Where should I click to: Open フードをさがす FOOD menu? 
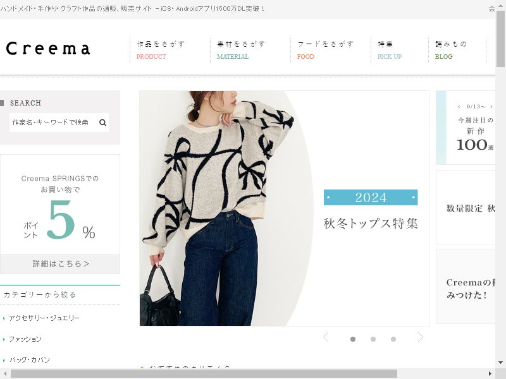coord(325,50)
